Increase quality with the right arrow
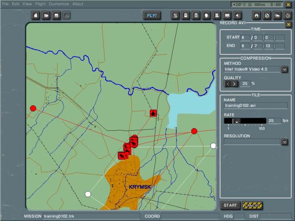The width and height of the screenshot is (295, 221). coord(234,84)
